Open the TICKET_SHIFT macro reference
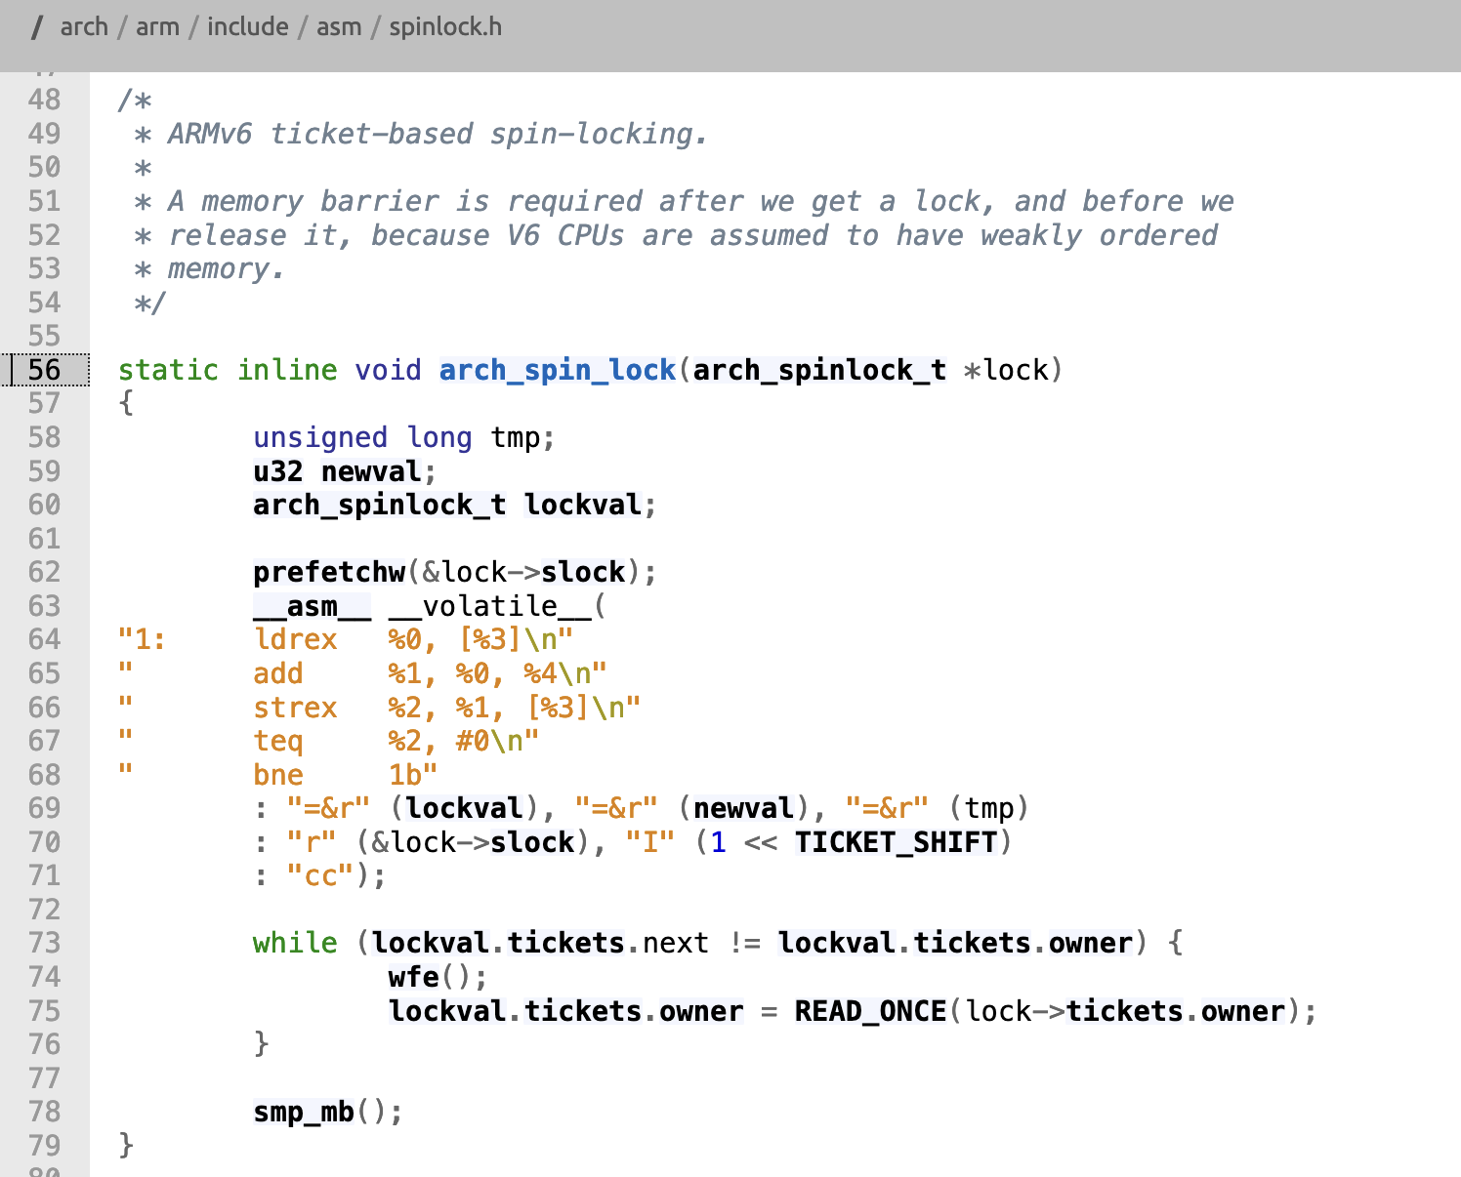Viewport: 1461px width, 1177px height. pyautogui.click(x=896, y=842)
